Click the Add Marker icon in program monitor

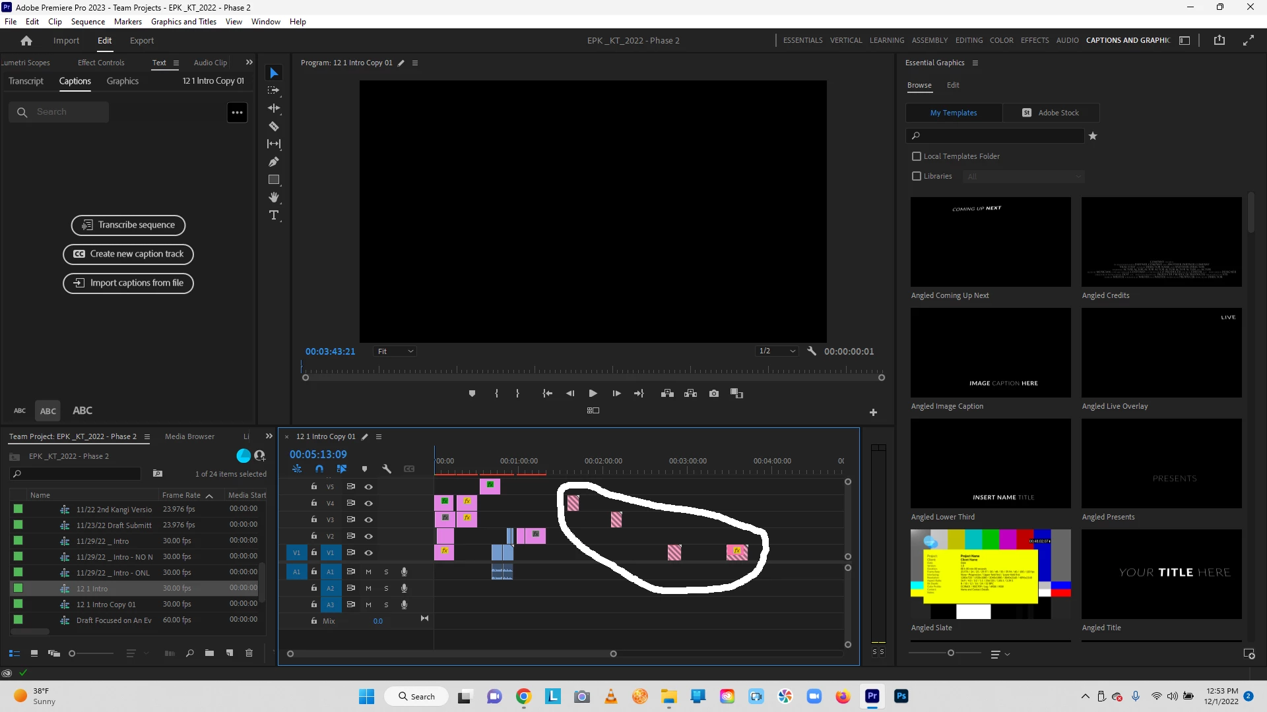point(472,394)
